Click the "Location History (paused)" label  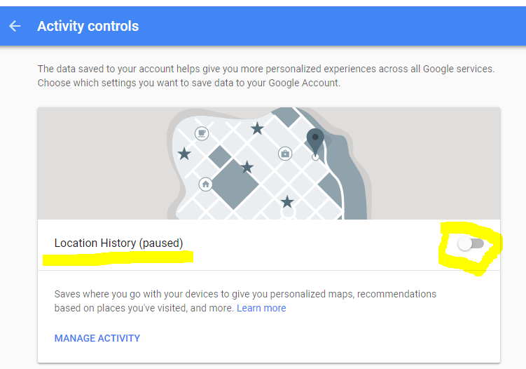118,243
